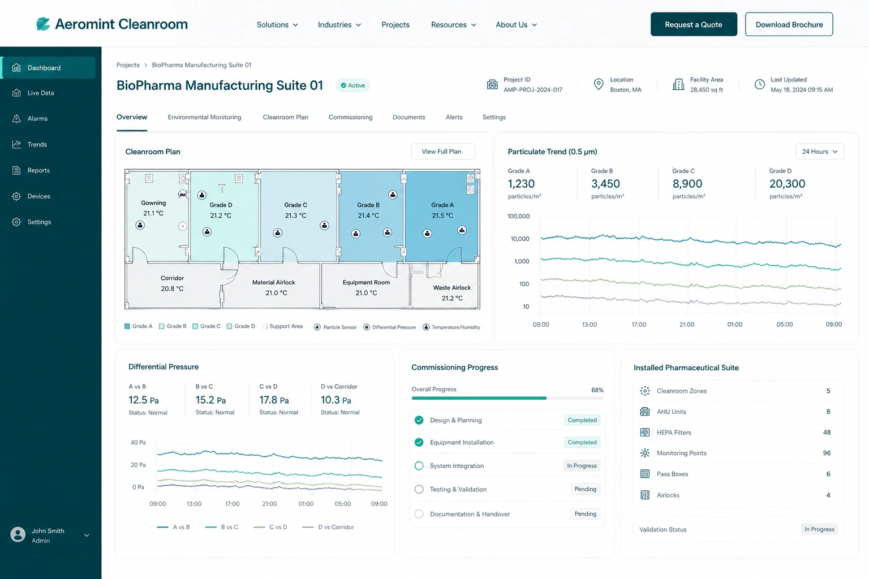Click System Integration In Progress badge
The image size is (869, 579).
click(582, 466)
